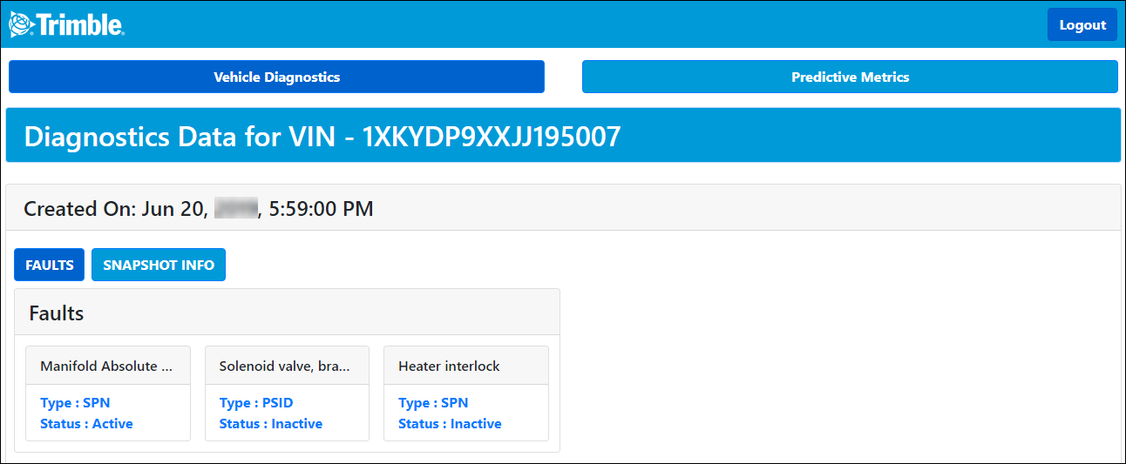The width and height of the screenshot is (1126, 464).
Task: Open the Heater interlock fault card
Action: point(466,393)
